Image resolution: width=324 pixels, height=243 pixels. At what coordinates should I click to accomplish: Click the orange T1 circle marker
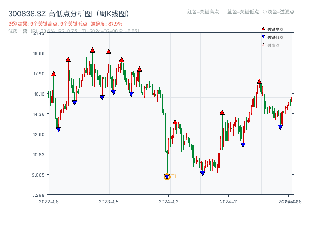167,177
